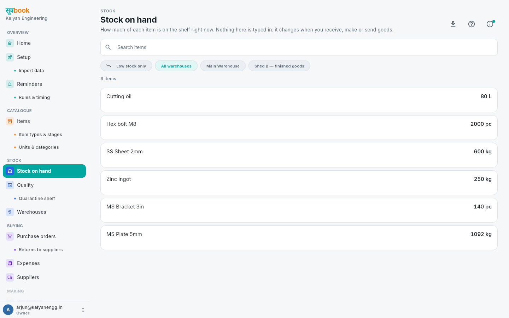Click the search magnifier icon
Image resolution: width=509 pixels, height=318 pixels.
coord(108,47)
